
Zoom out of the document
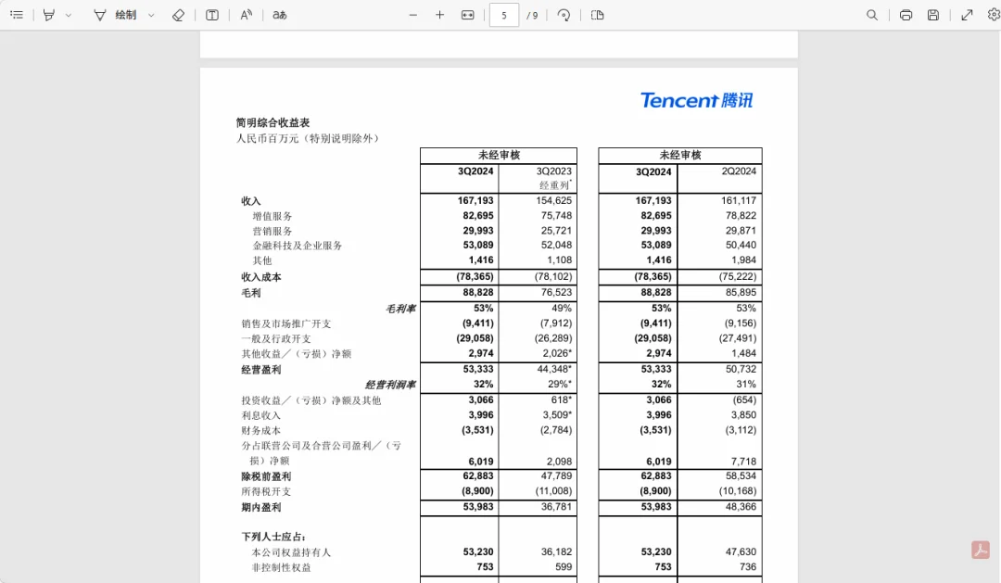tap(412, 15)
